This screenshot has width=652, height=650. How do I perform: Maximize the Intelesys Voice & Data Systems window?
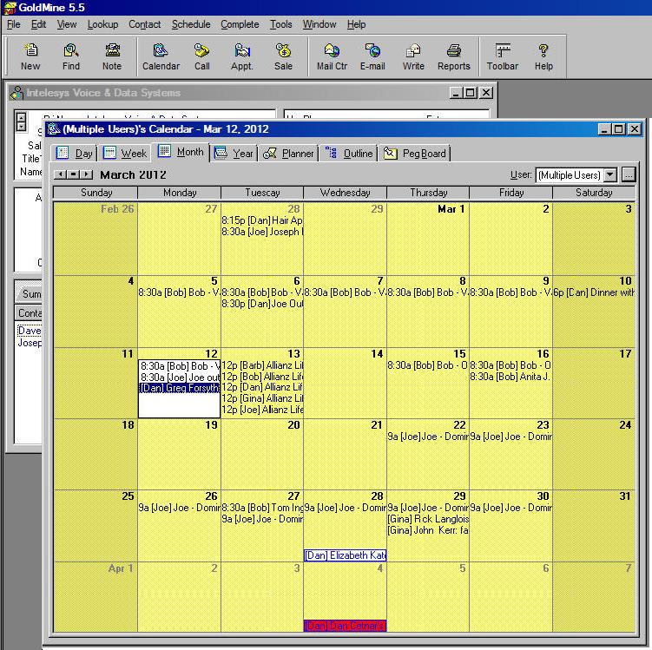click(471, 93)
